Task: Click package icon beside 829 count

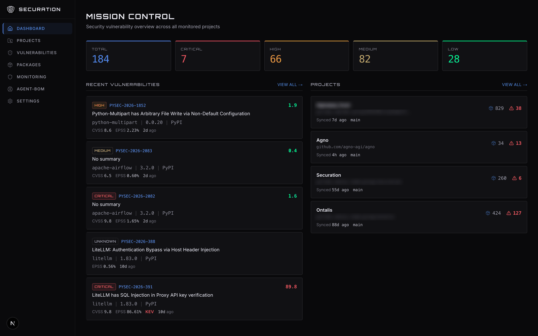Action: 491,108
